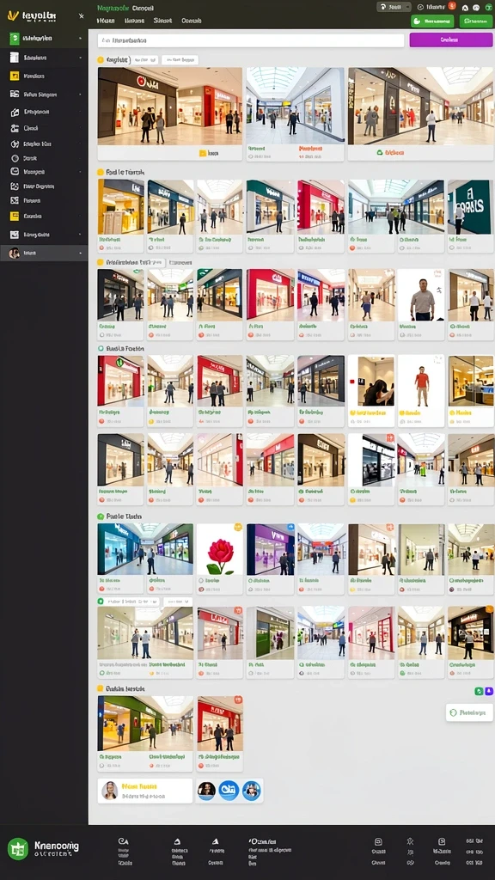Open the sidebar entry with the user avatar

(44, 254)
